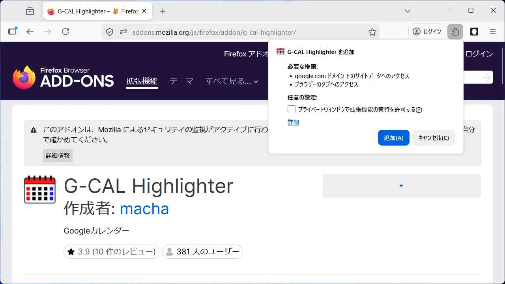
Task: Open the site permissions icon in address bar
Action: 123,32
